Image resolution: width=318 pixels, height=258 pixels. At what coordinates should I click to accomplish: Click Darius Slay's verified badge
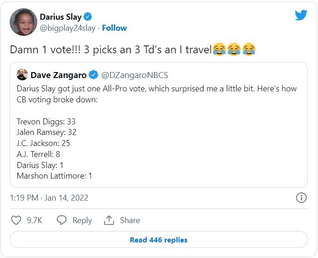point(88,17)
